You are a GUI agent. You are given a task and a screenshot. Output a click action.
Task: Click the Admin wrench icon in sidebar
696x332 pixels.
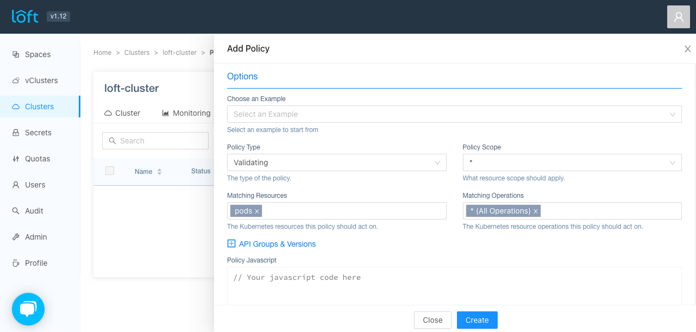tap(16, 237)
